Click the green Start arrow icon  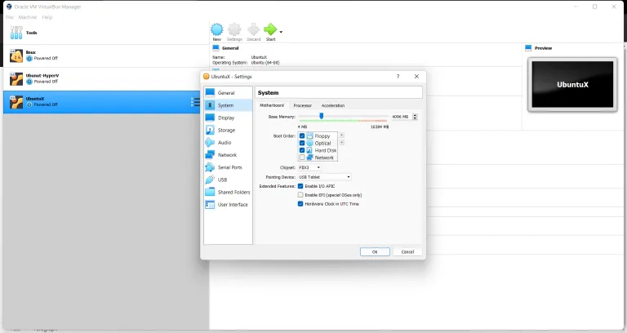click(270, 29)
